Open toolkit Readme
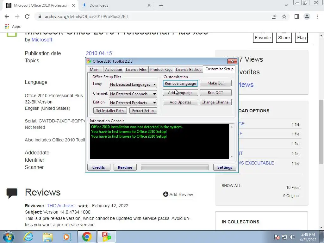Screen dimensions: 324x243 coord(125,167)
